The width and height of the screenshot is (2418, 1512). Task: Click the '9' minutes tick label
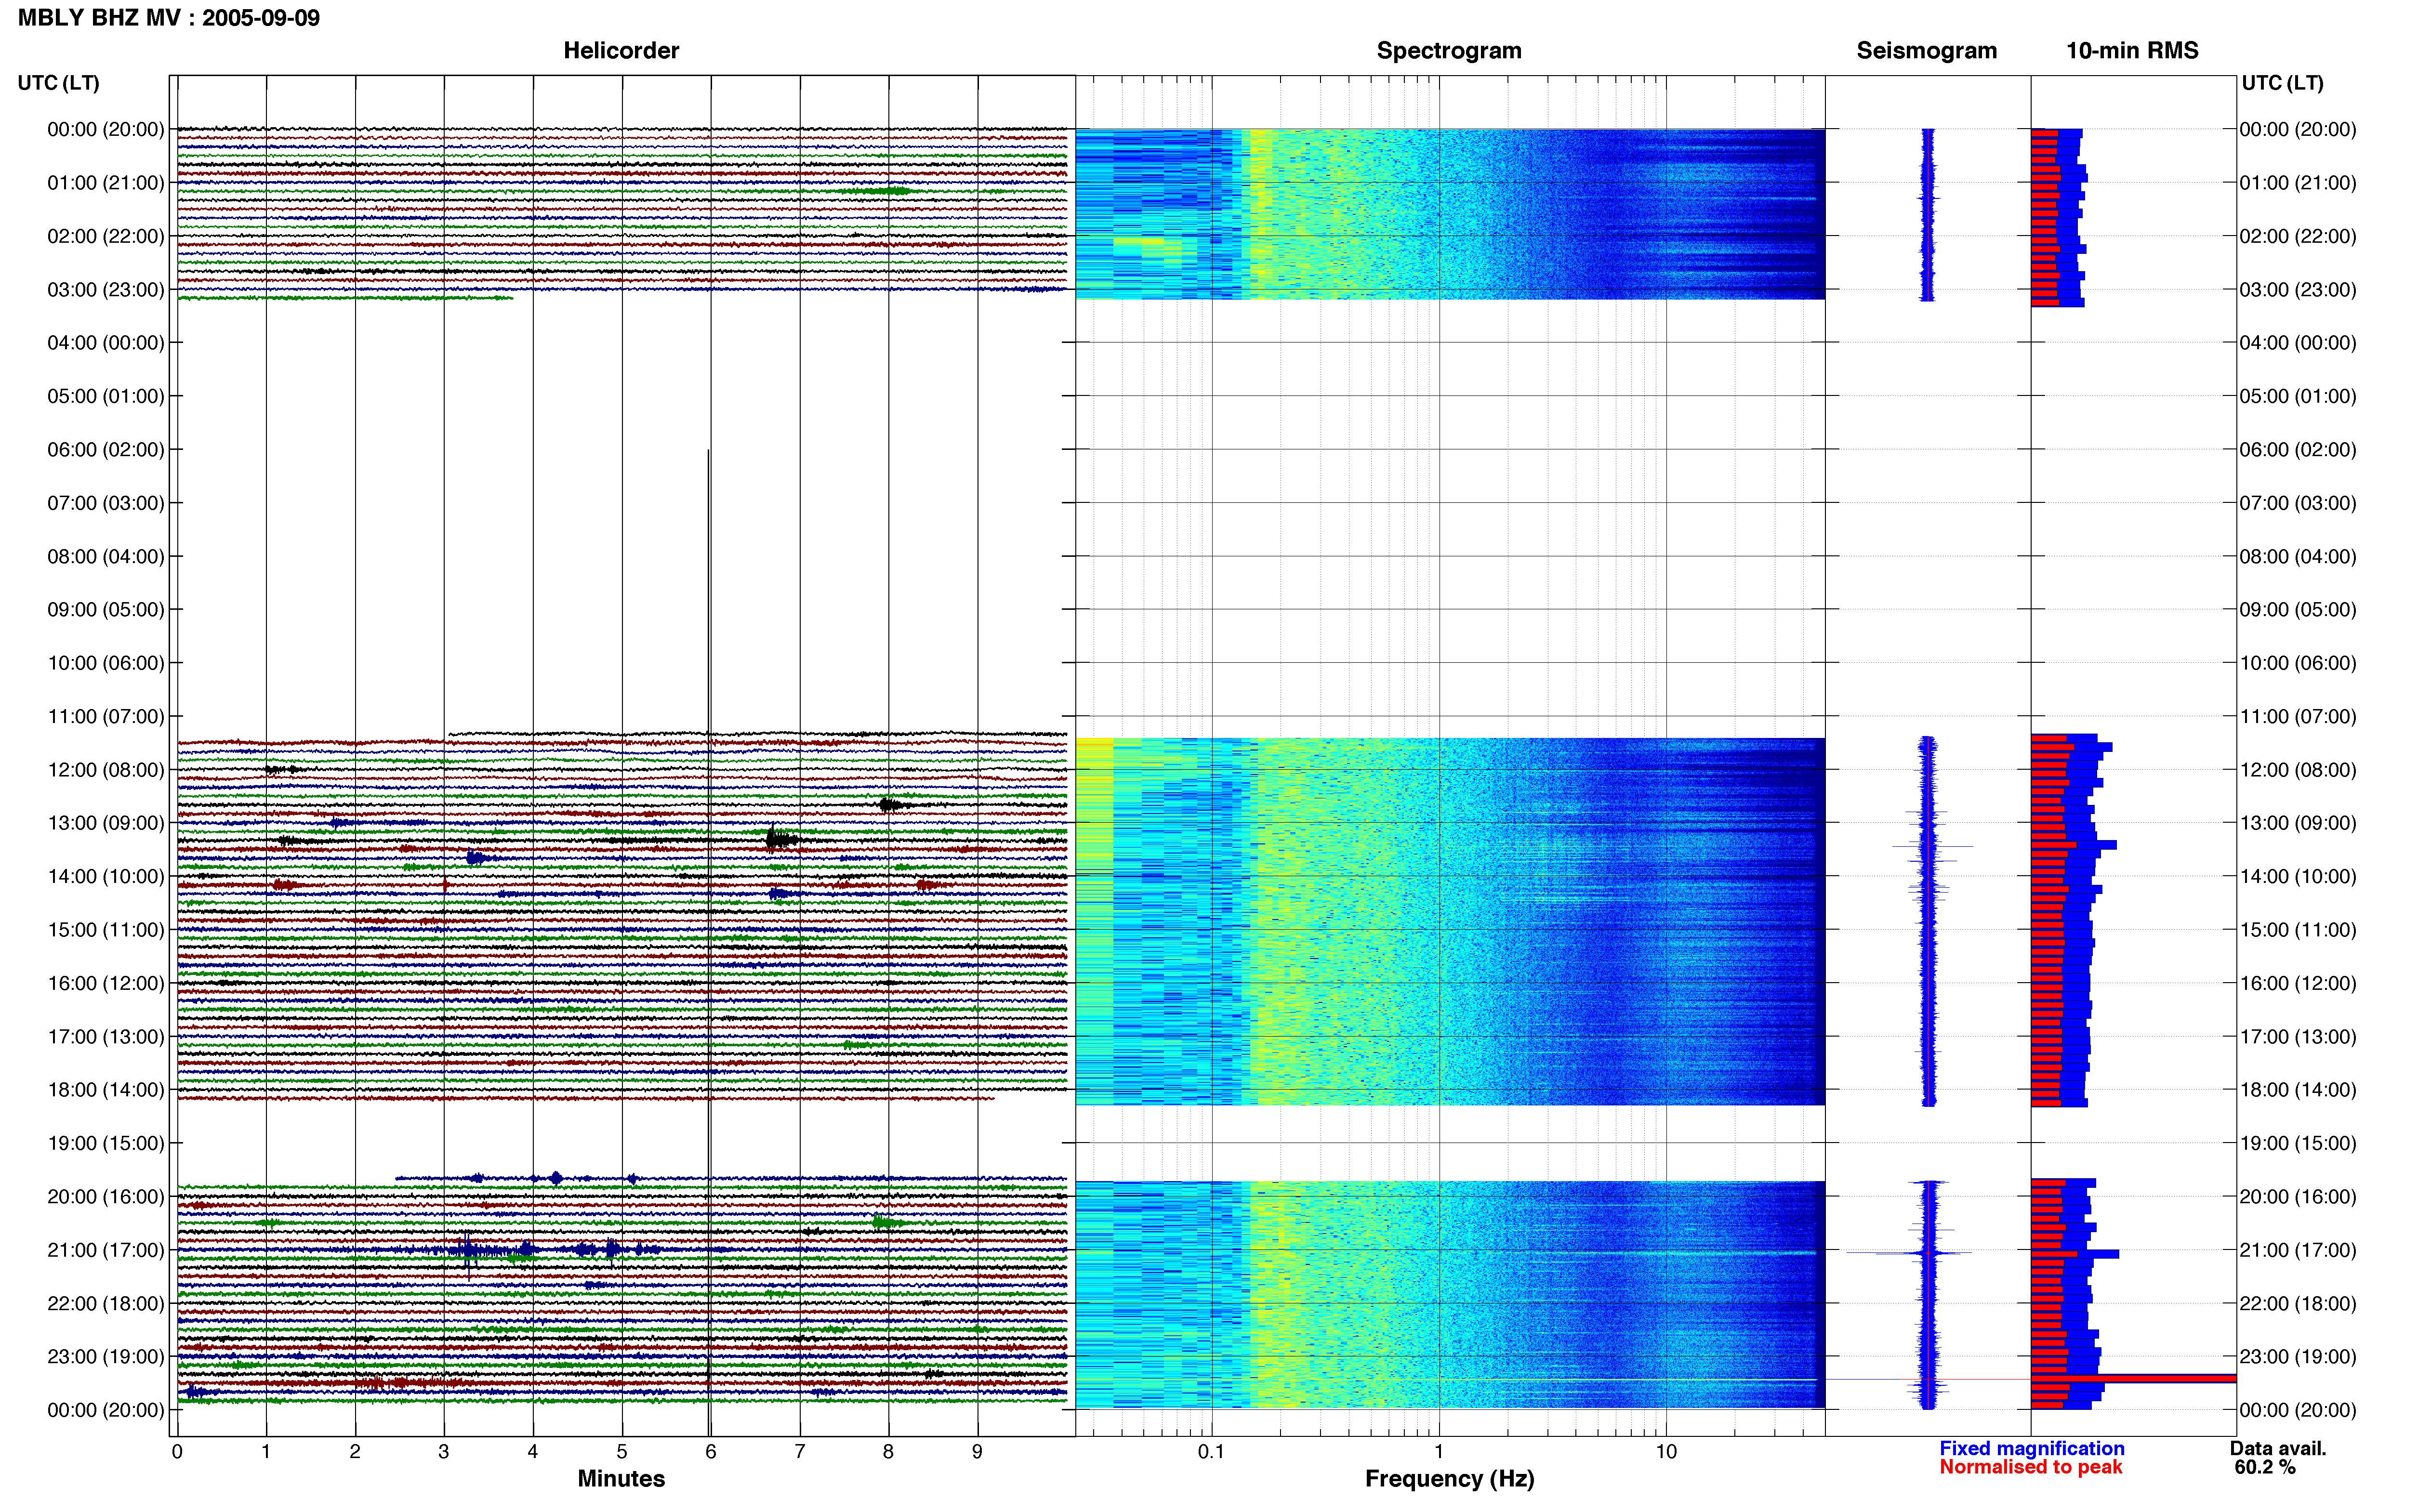pos(978,1451)
